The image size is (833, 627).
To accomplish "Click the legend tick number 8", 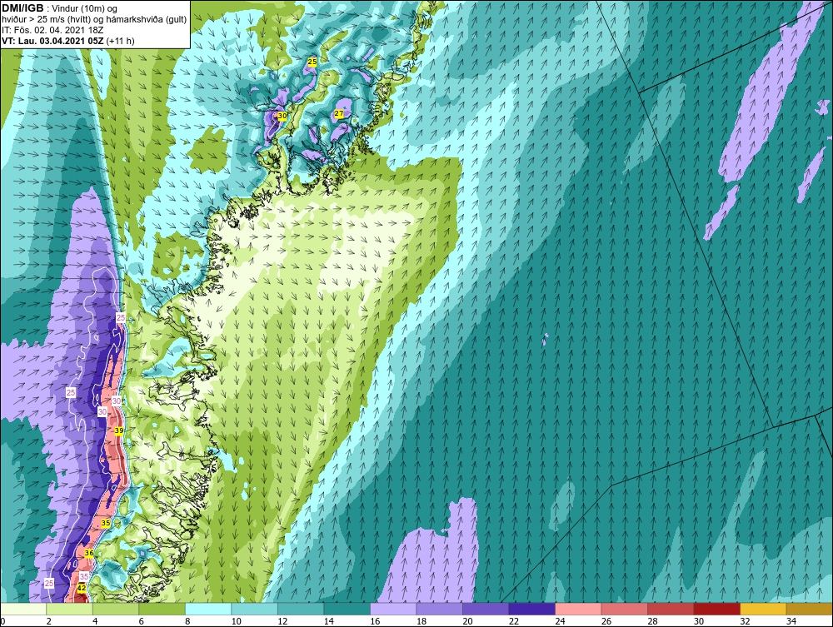I will 188,621.
